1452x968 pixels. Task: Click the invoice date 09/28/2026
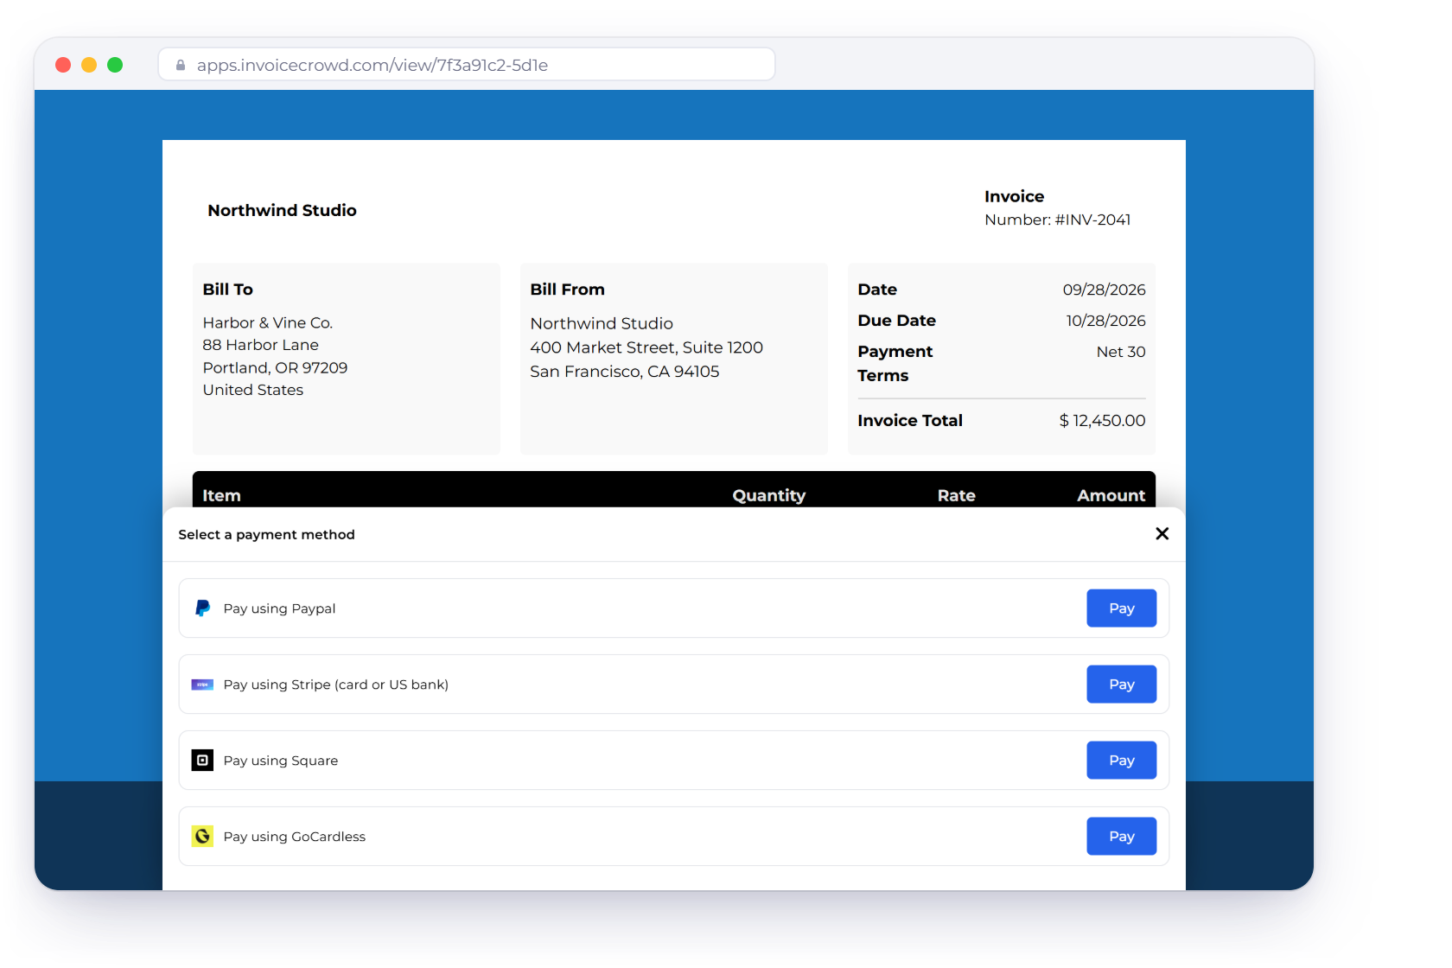(1104, 290)
